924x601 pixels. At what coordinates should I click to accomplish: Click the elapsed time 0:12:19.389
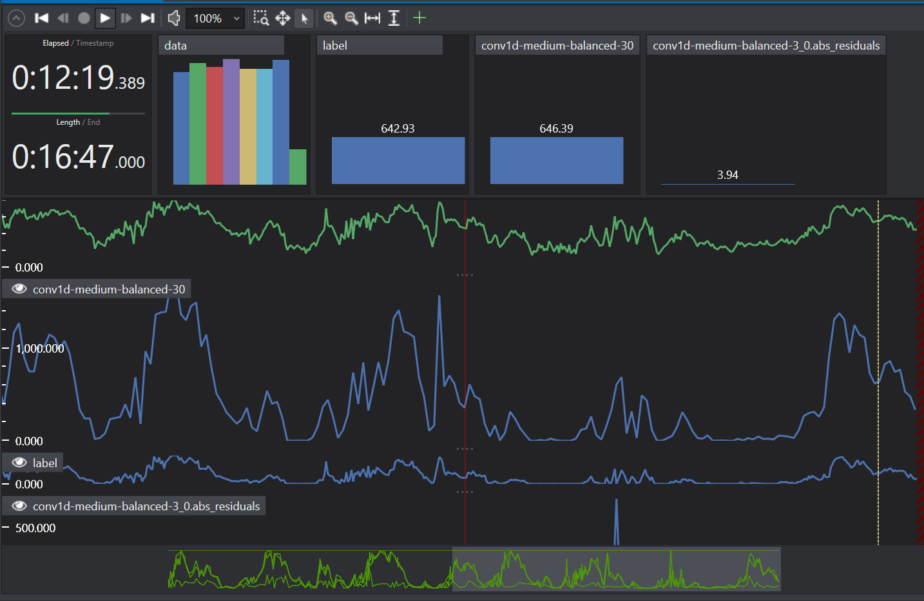(78, 79)
